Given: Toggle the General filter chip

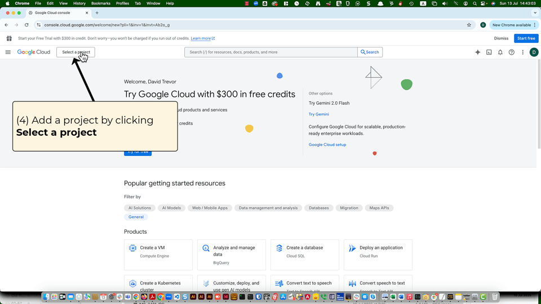Looking at the screenshot, I should pos(136,217).
